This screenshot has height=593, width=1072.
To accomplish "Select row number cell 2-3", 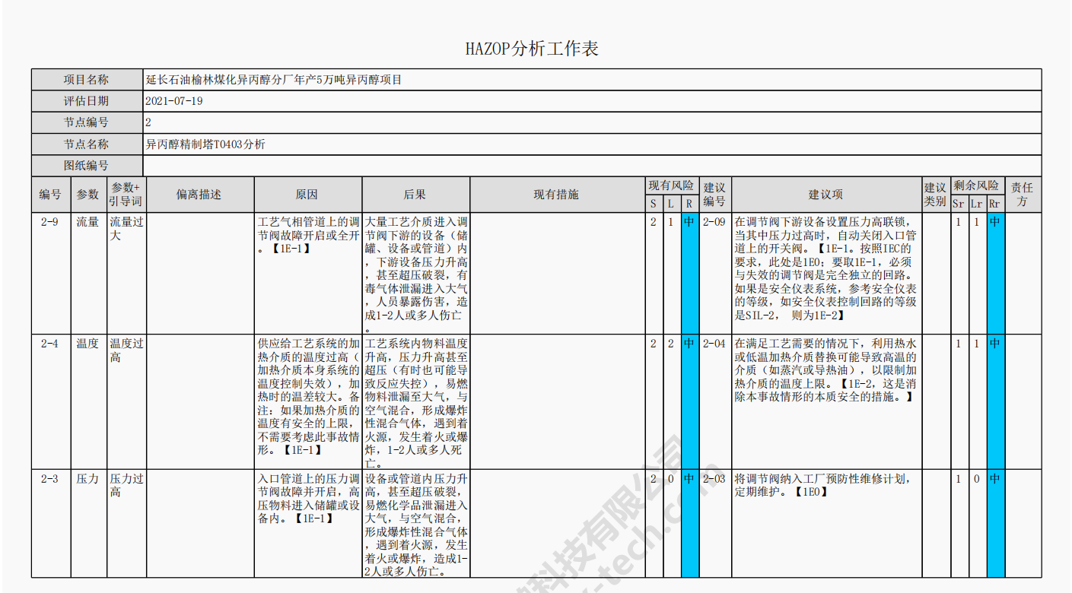I will [x=50, y=523].
